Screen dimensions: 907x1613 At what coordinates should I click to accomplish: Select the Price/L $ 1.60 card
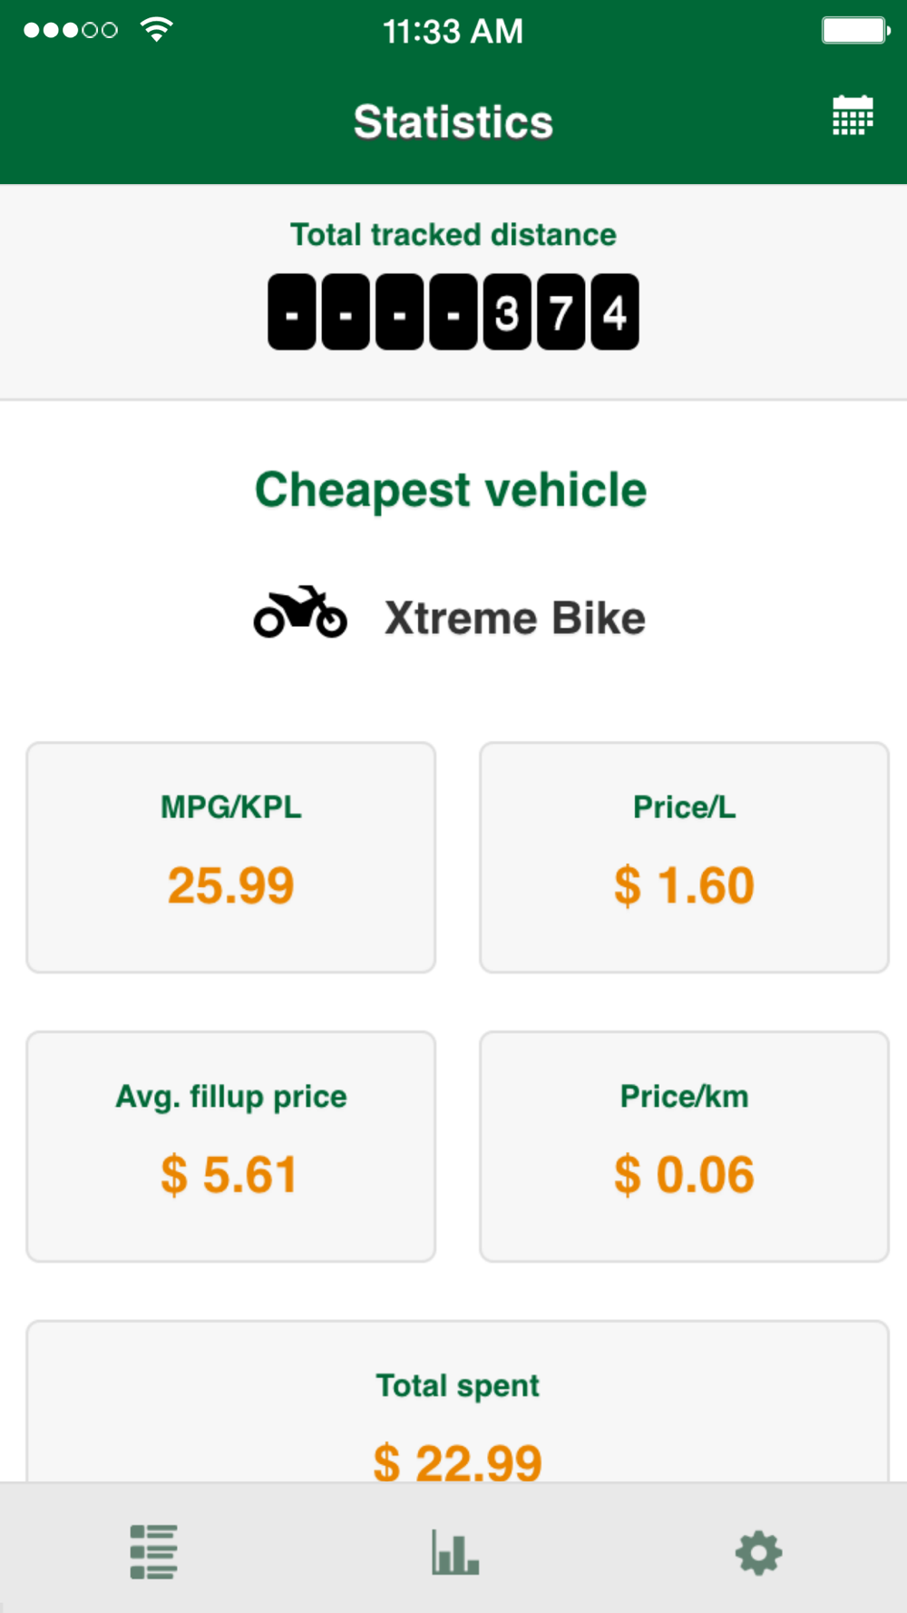684,857
